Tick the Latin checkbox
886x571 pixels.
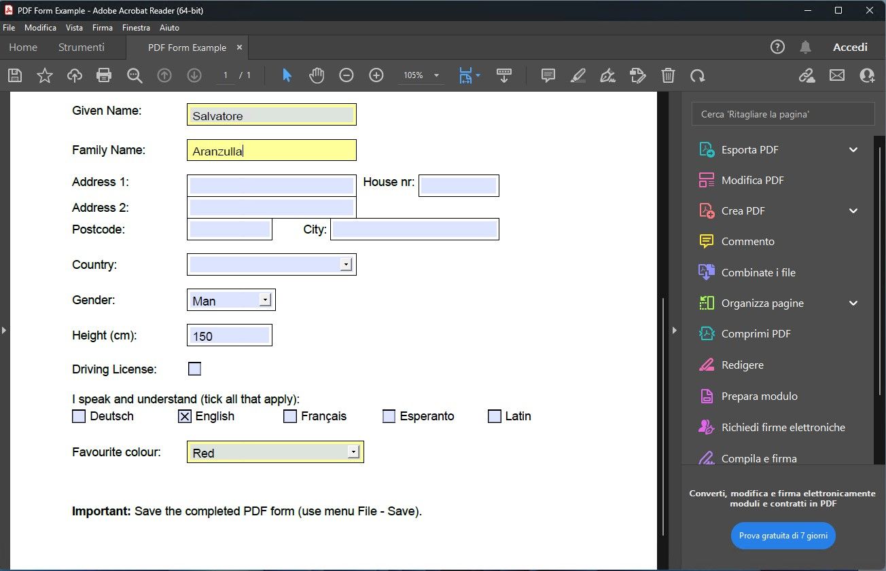click(x=494, y=416)
